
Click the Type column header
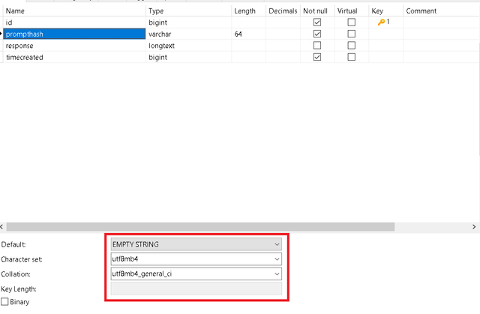188,11
